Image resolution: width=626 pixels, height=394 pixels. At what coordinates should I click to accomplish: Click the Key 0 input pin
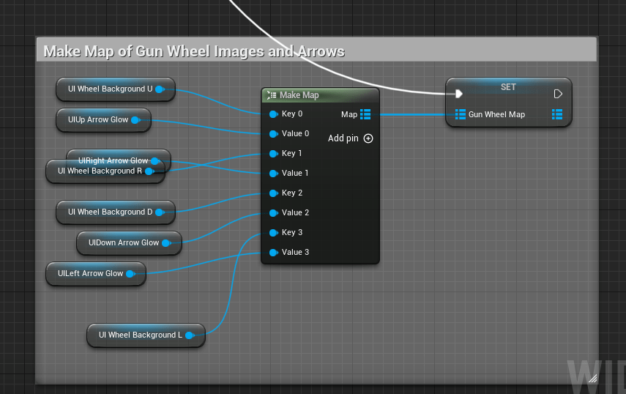[273, 114]
